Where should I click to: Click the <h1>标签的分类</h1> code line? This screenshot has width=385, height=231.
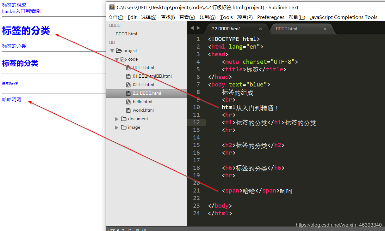(x=269, y=123)
